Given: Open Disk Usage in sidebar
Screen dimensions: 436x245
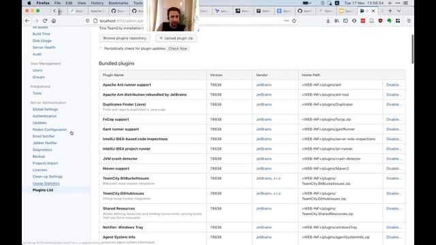Looking at the screenshot, I should 42,41.
